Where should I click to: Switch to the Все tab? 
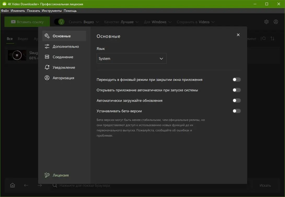tap(10, 39)
